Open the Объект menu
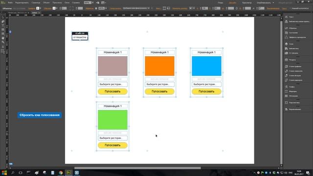This screenshot has height=176, width=313. (46, 3)
